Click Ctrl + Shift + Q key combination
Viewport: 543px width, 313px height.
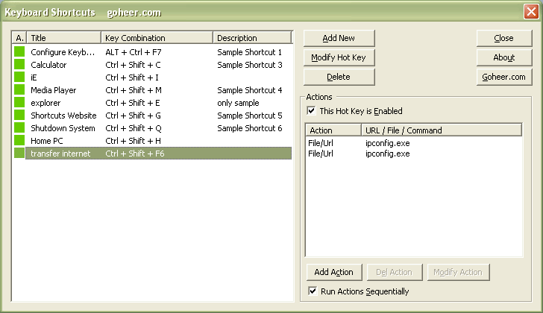[134, 128]
